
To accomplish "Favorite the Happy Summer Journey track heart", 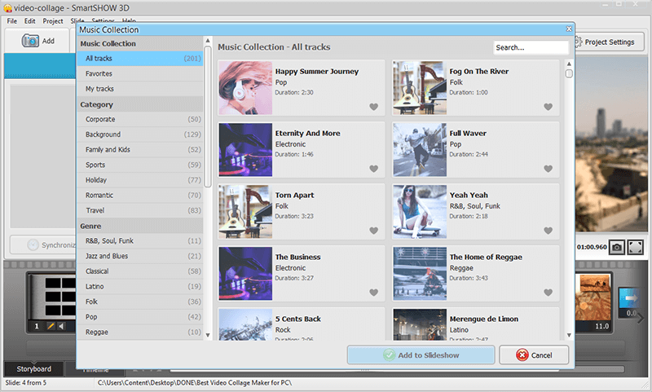I will point(374,107).
